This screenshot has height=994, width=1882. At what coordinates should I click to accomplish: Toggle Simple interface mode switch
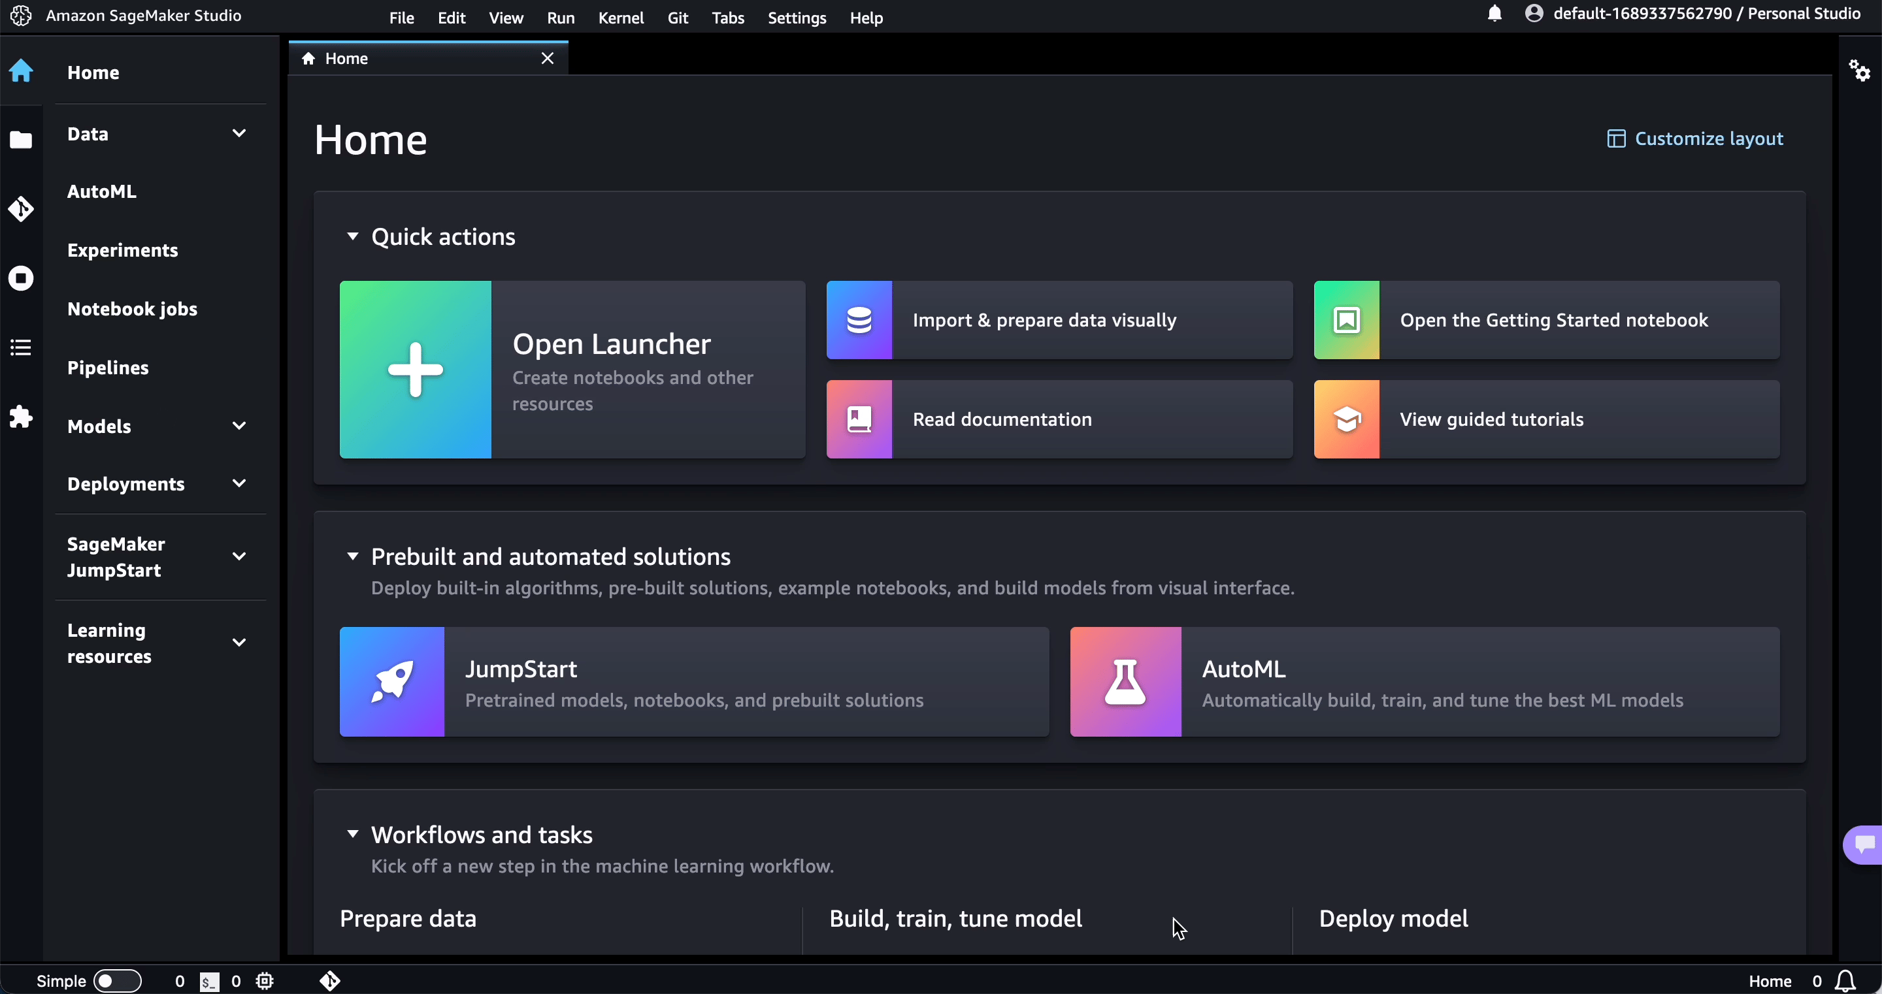[117, 980]
